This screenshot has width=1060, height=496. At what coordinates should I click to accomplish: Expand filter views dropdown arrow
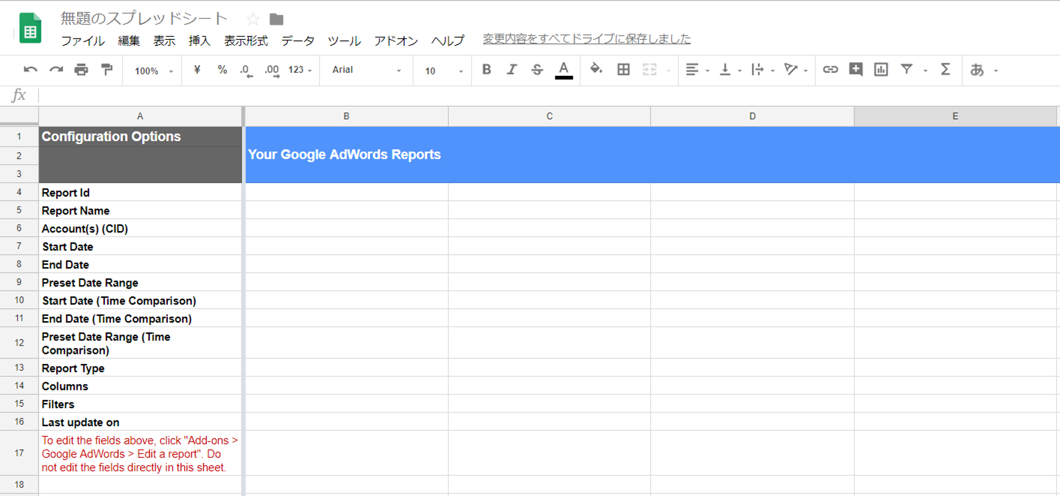[x=925, y=71]
